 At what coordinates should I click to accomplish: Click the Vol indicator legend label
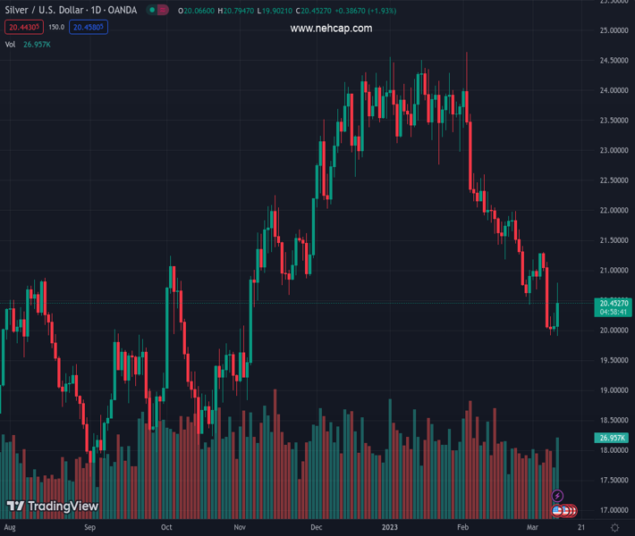[x=11, y=44]
